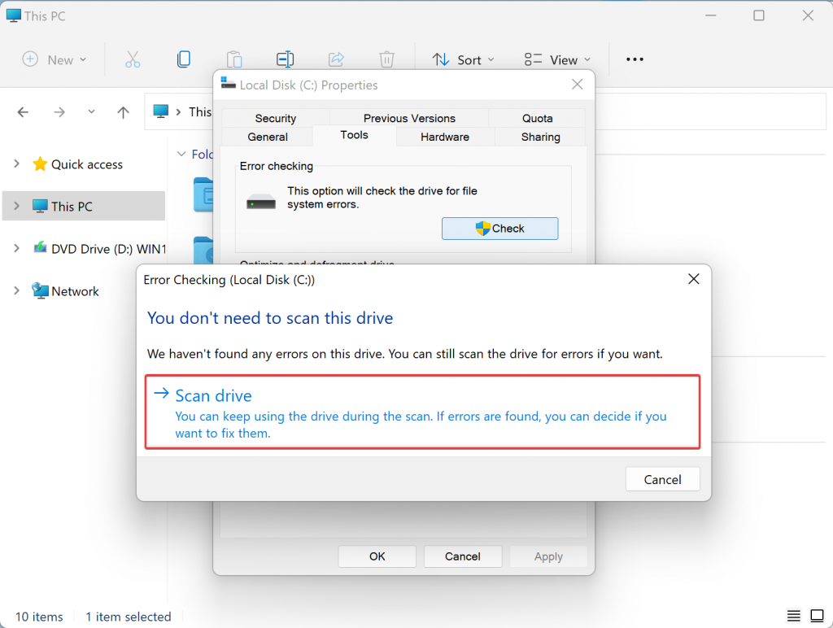Viewport: 833px width, 628px height.
Task: Expand Quick access in navigation pane
Action: (x=16, y=164)
